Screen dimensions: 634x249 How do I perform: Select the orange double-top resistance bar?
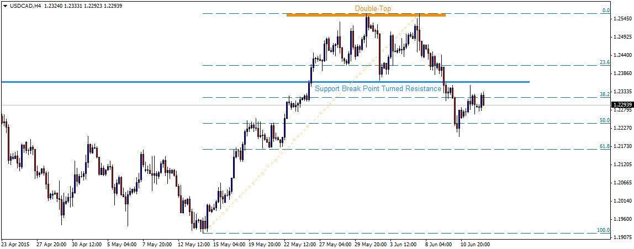click(x=366, y=15)
